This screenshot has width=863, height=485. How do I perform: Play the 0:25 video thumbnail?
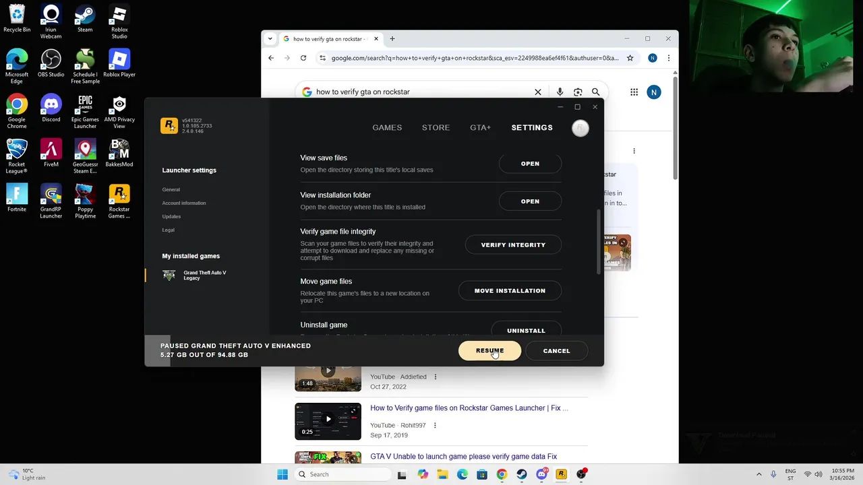(328, 421)
